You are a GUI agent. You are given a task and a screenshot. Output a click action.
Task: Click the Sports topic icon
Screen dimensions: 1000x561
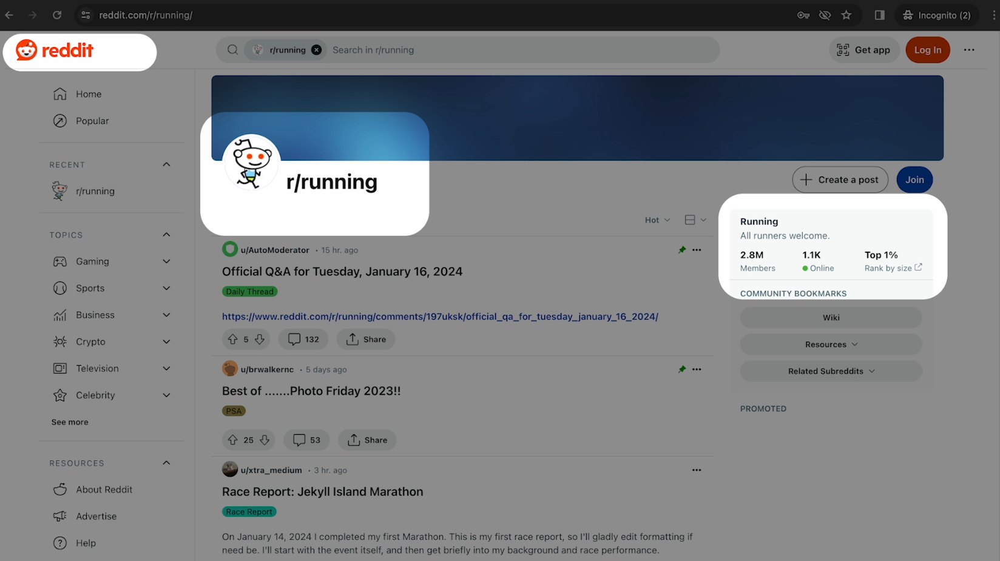[59, 288]
